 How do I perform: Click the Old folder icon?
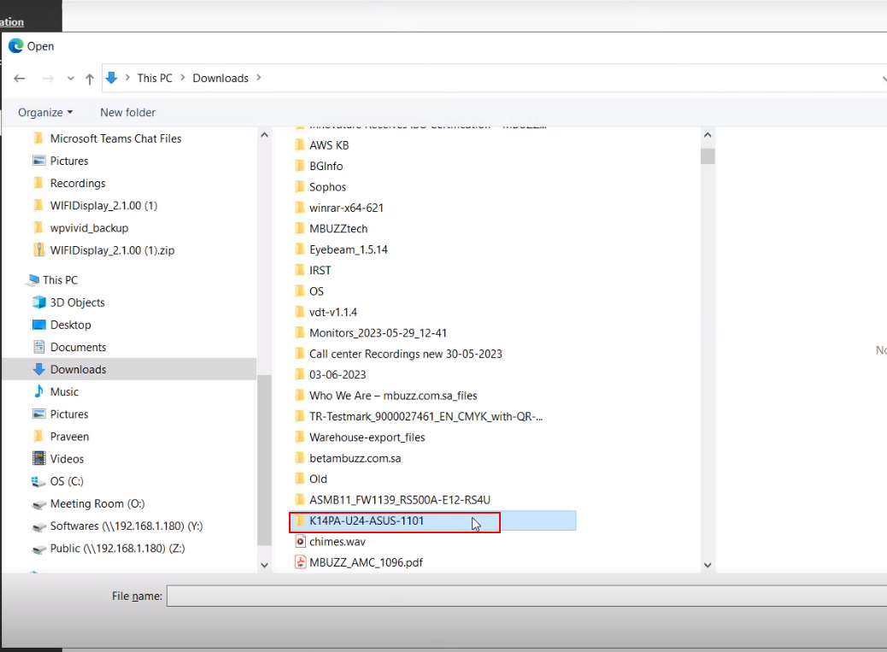click(300, 479)
